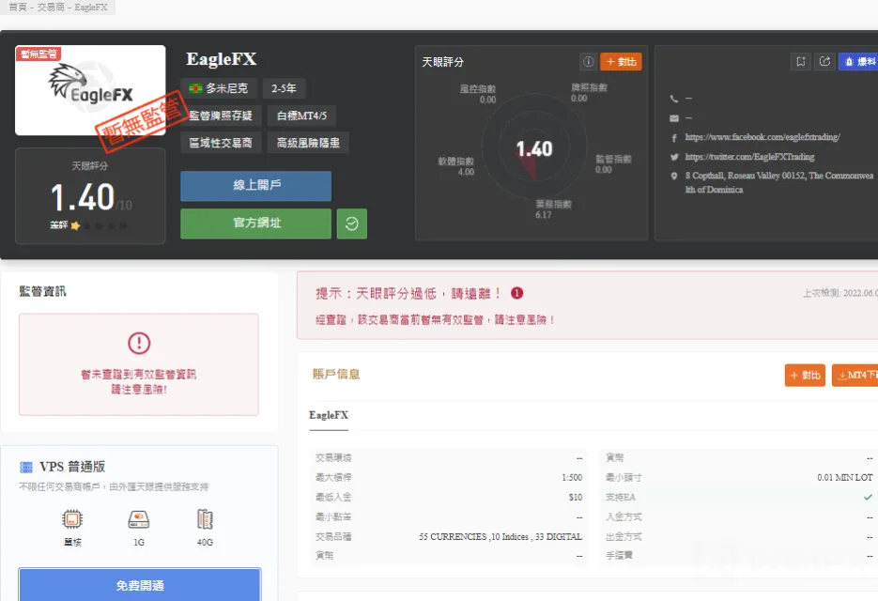Image resolution: width=878 pixels, height=601 pixels.
Task: Click the 暫無監管 red label on logo
Action: 39,54
